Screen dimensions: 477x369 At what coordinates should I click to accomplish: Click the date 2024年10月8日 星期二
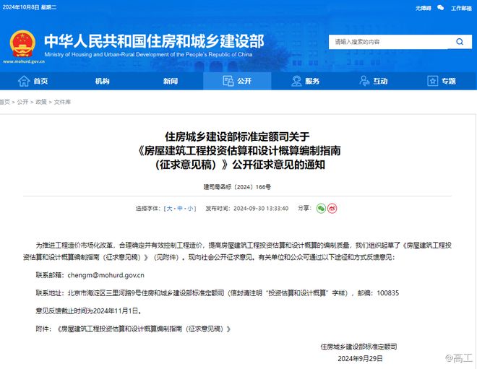point(30,7)
